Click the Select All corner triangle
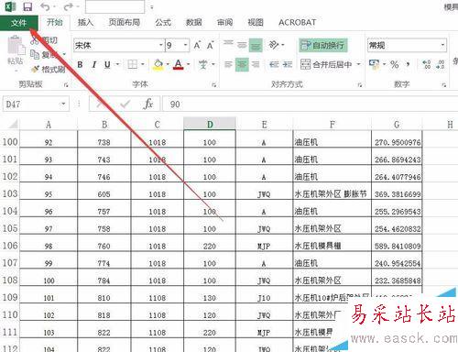This screenshot has height=352, width=458. point(13,124)
